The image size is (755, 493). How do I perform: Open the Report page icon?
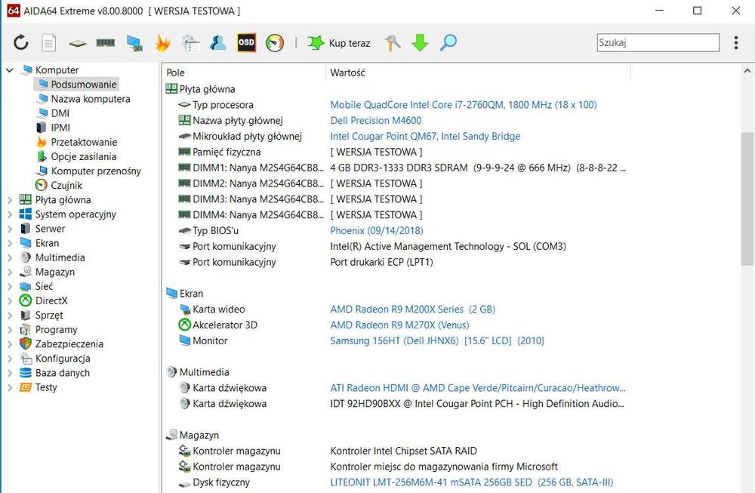pyautogui.click(x=48, y=42)
